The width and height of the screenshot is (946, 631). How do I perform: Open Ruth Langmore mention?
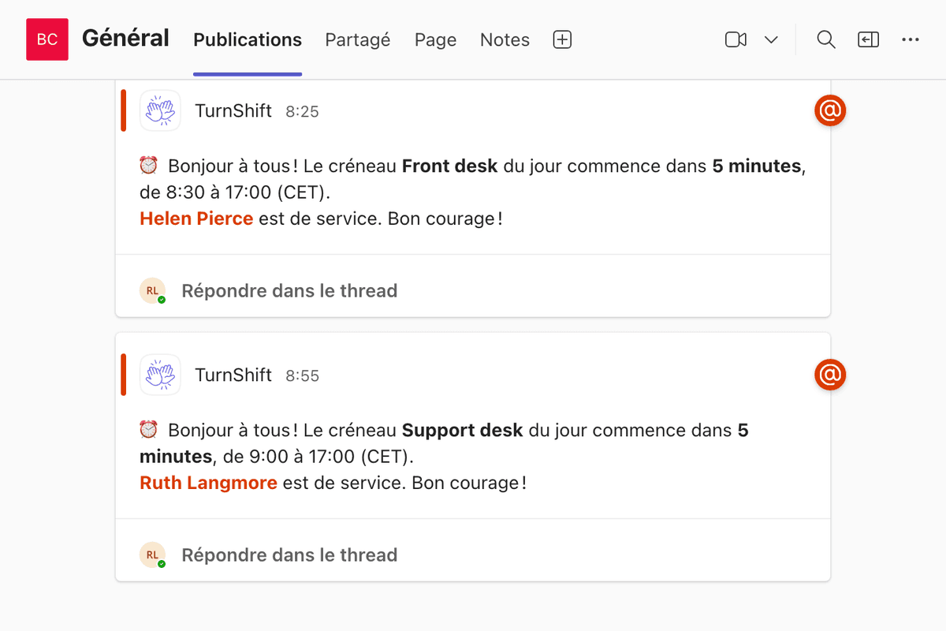(208, 483)
